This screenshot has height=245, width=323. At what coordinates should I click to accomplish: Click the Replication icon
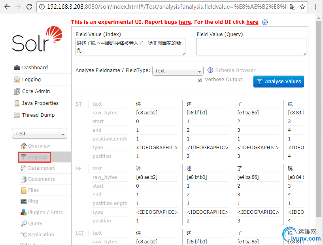(x=23, y=235)
